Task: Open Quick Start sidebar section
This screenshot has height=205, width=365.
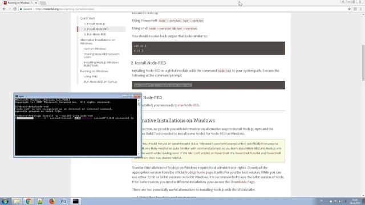Action: [x=87, y=18]
